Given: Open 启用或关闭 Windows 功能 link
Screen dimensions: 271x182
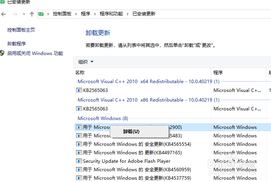Looking at the screenshot, I should point(35,53).
